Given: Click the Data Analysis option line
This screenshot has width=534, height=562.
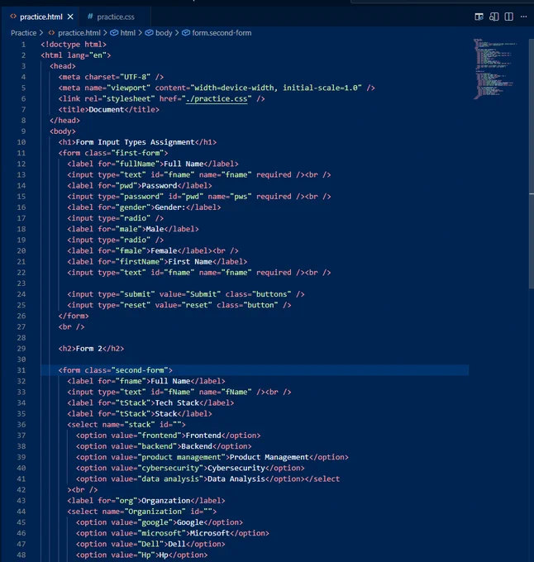Looking at the screenshot, I should [x=207, y=479].
